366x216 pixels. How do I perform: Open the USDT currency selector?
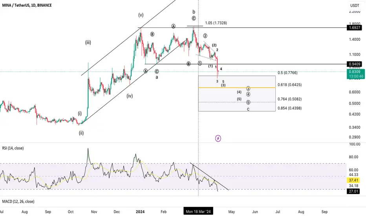[355, 5]
